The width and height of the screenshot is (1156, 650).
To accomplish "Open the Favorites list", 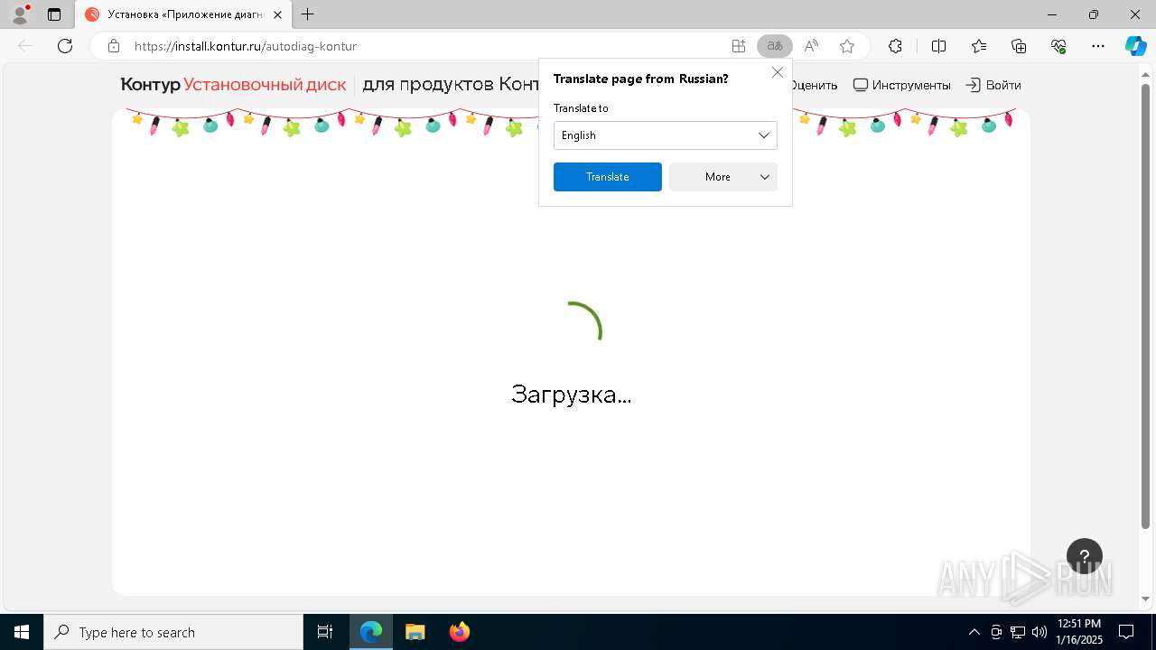I will tap(979, 46).
